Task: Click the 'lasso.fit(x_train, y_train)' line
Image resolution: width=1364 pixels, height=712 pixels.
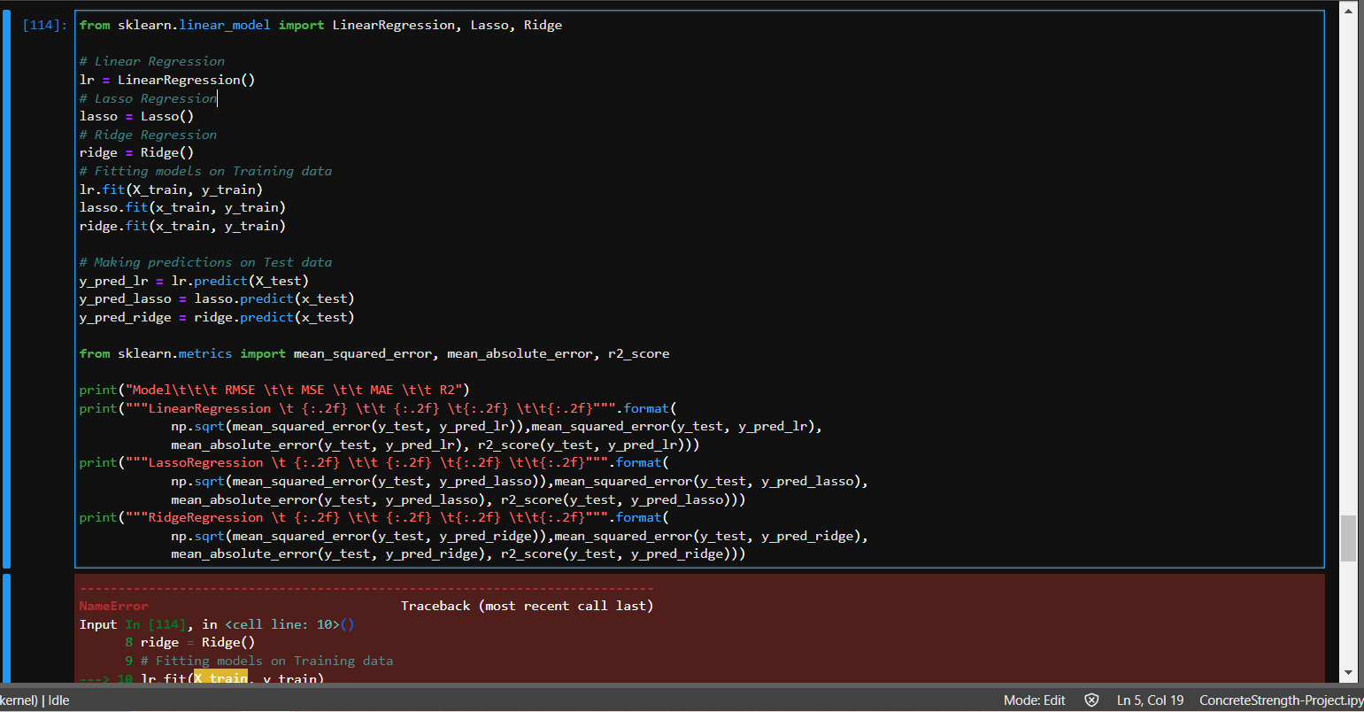Action: (182, 207)
